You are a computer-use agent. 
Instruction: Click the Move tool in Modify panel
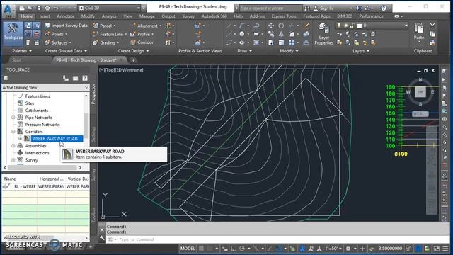coord(271,25)
